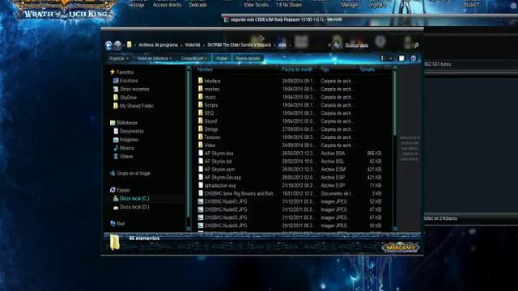This screenshot has height=291, width=518.
Task: Click the navigation pane vertical scrollbar
Action: (x=189, y=148)
